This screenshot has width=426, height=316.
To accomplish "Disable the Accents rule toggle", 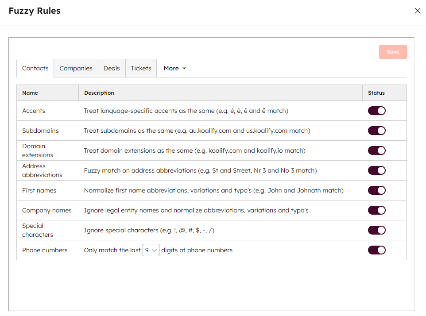I will 376,111.
